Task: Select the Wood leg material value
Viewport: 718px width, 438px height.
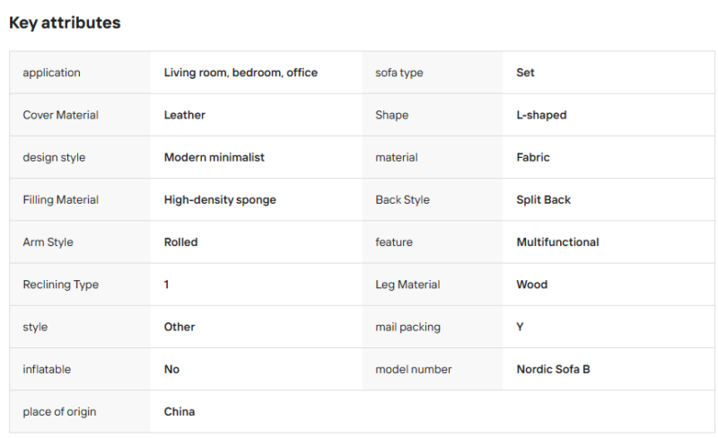Action: point(531,285)
